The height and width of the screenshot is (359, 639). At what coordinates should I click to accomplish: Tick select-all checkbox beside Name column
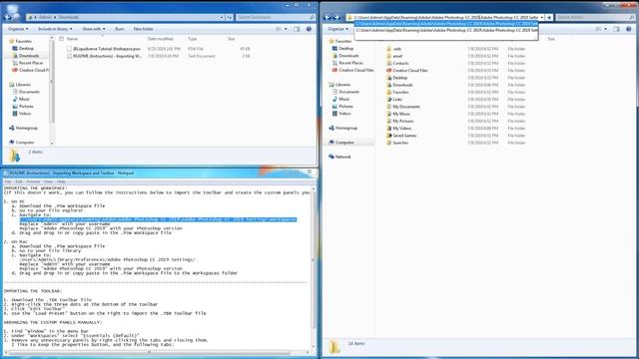pos(62,39)
